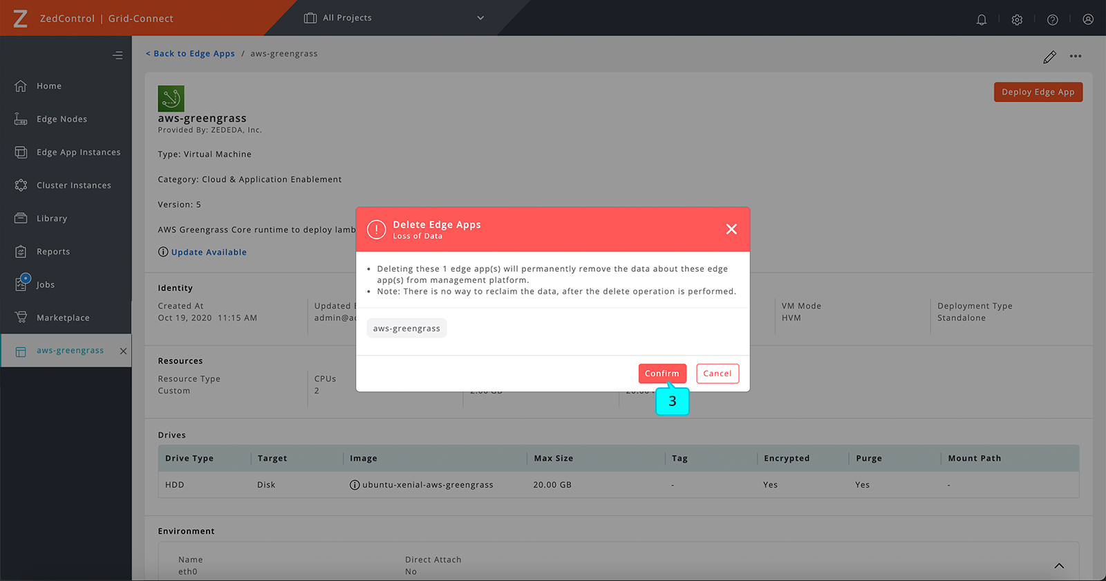
Task: Click the Edge App Instances icon
Action: 21,152
